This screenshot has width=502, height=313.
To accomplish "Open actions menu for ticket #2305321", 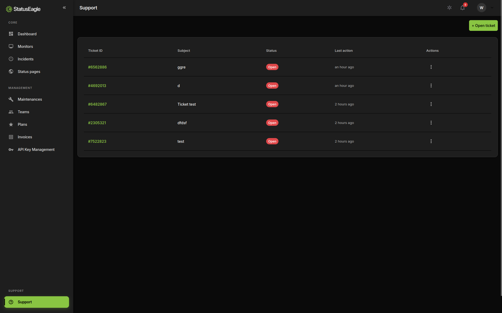I will tap(431, 123).
